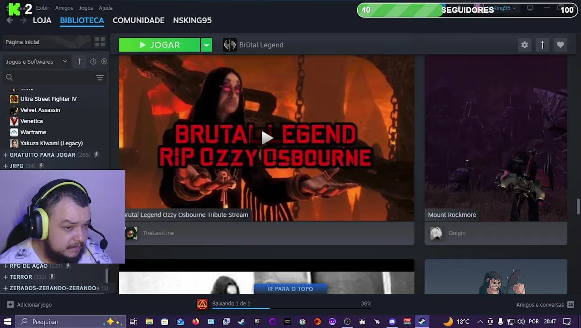This screenshot has width=581, height=328.
Task: Click lightning icon beside GRATUITO PARA JOGAR
Action: pos(96,154)
